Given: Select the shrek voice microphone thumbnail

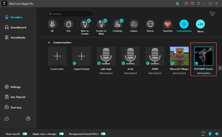Looking at the screenshot, I should 130,56.
